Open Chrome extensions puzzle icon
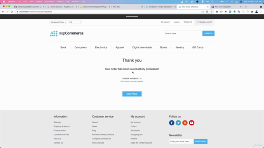 point(252,12)
